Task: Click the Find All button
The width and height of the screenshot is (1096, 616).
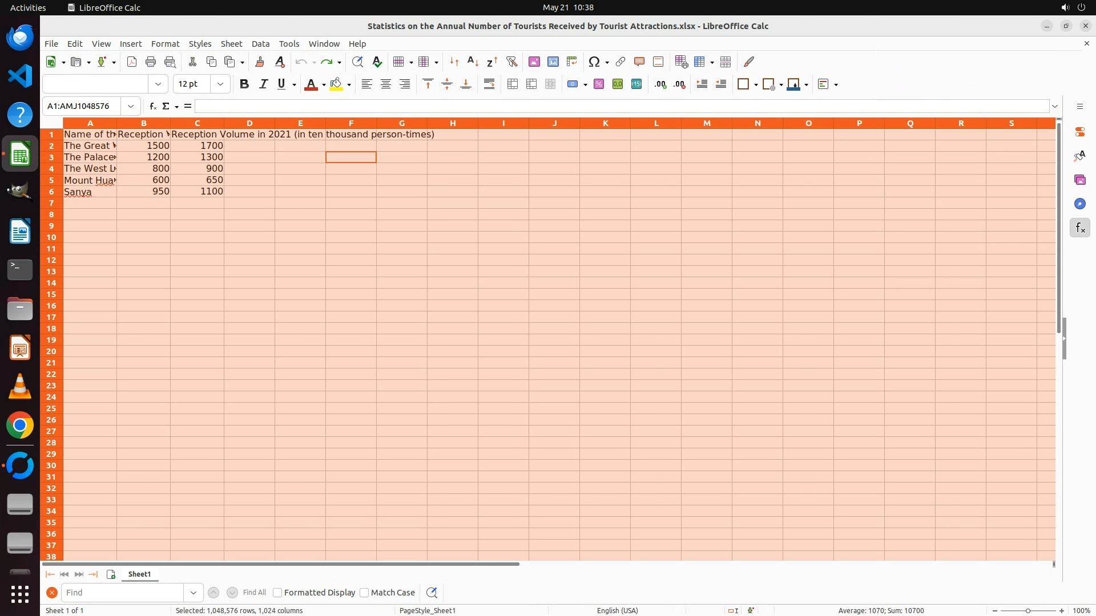Action: tap(254, 593)
